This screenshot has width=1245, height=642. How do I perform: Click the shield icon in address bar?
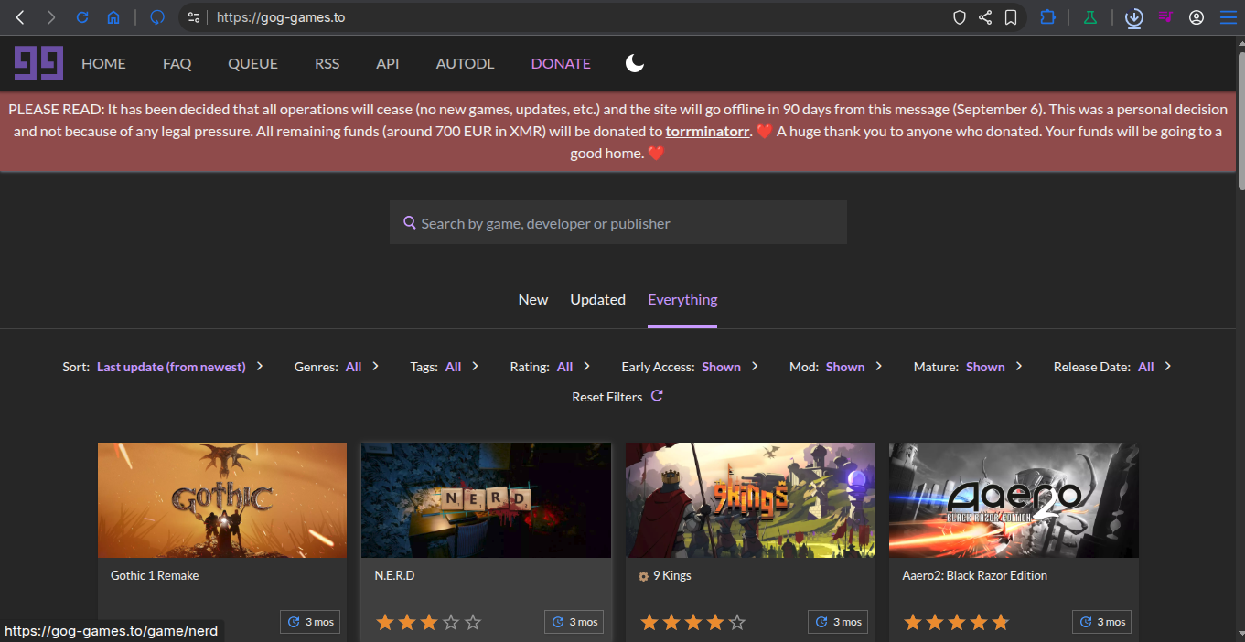960,17
